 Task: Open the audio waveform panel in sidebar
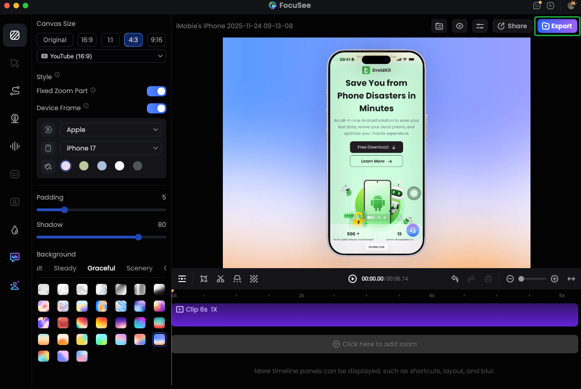(x=14, y=146)
